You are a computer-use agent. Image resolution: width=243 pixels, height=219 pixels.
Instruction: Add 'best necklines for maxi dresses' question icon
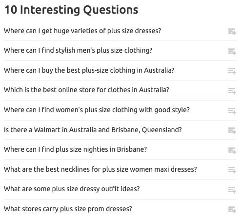coord(232,170)
